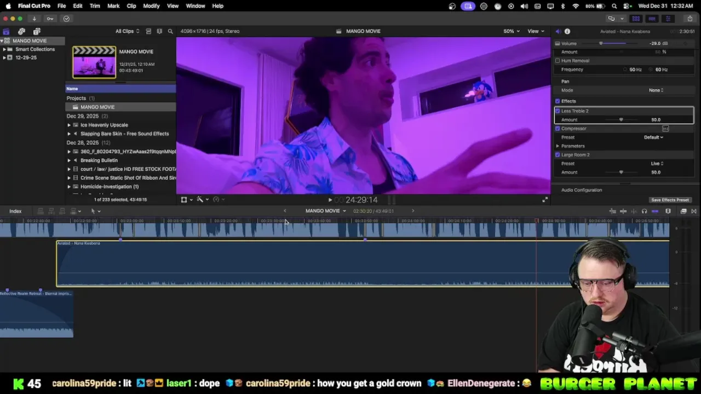Disable the Large Room 2 effect
Image resolution: width=701 pixels, height=394 pixels.
pos(558,155)
